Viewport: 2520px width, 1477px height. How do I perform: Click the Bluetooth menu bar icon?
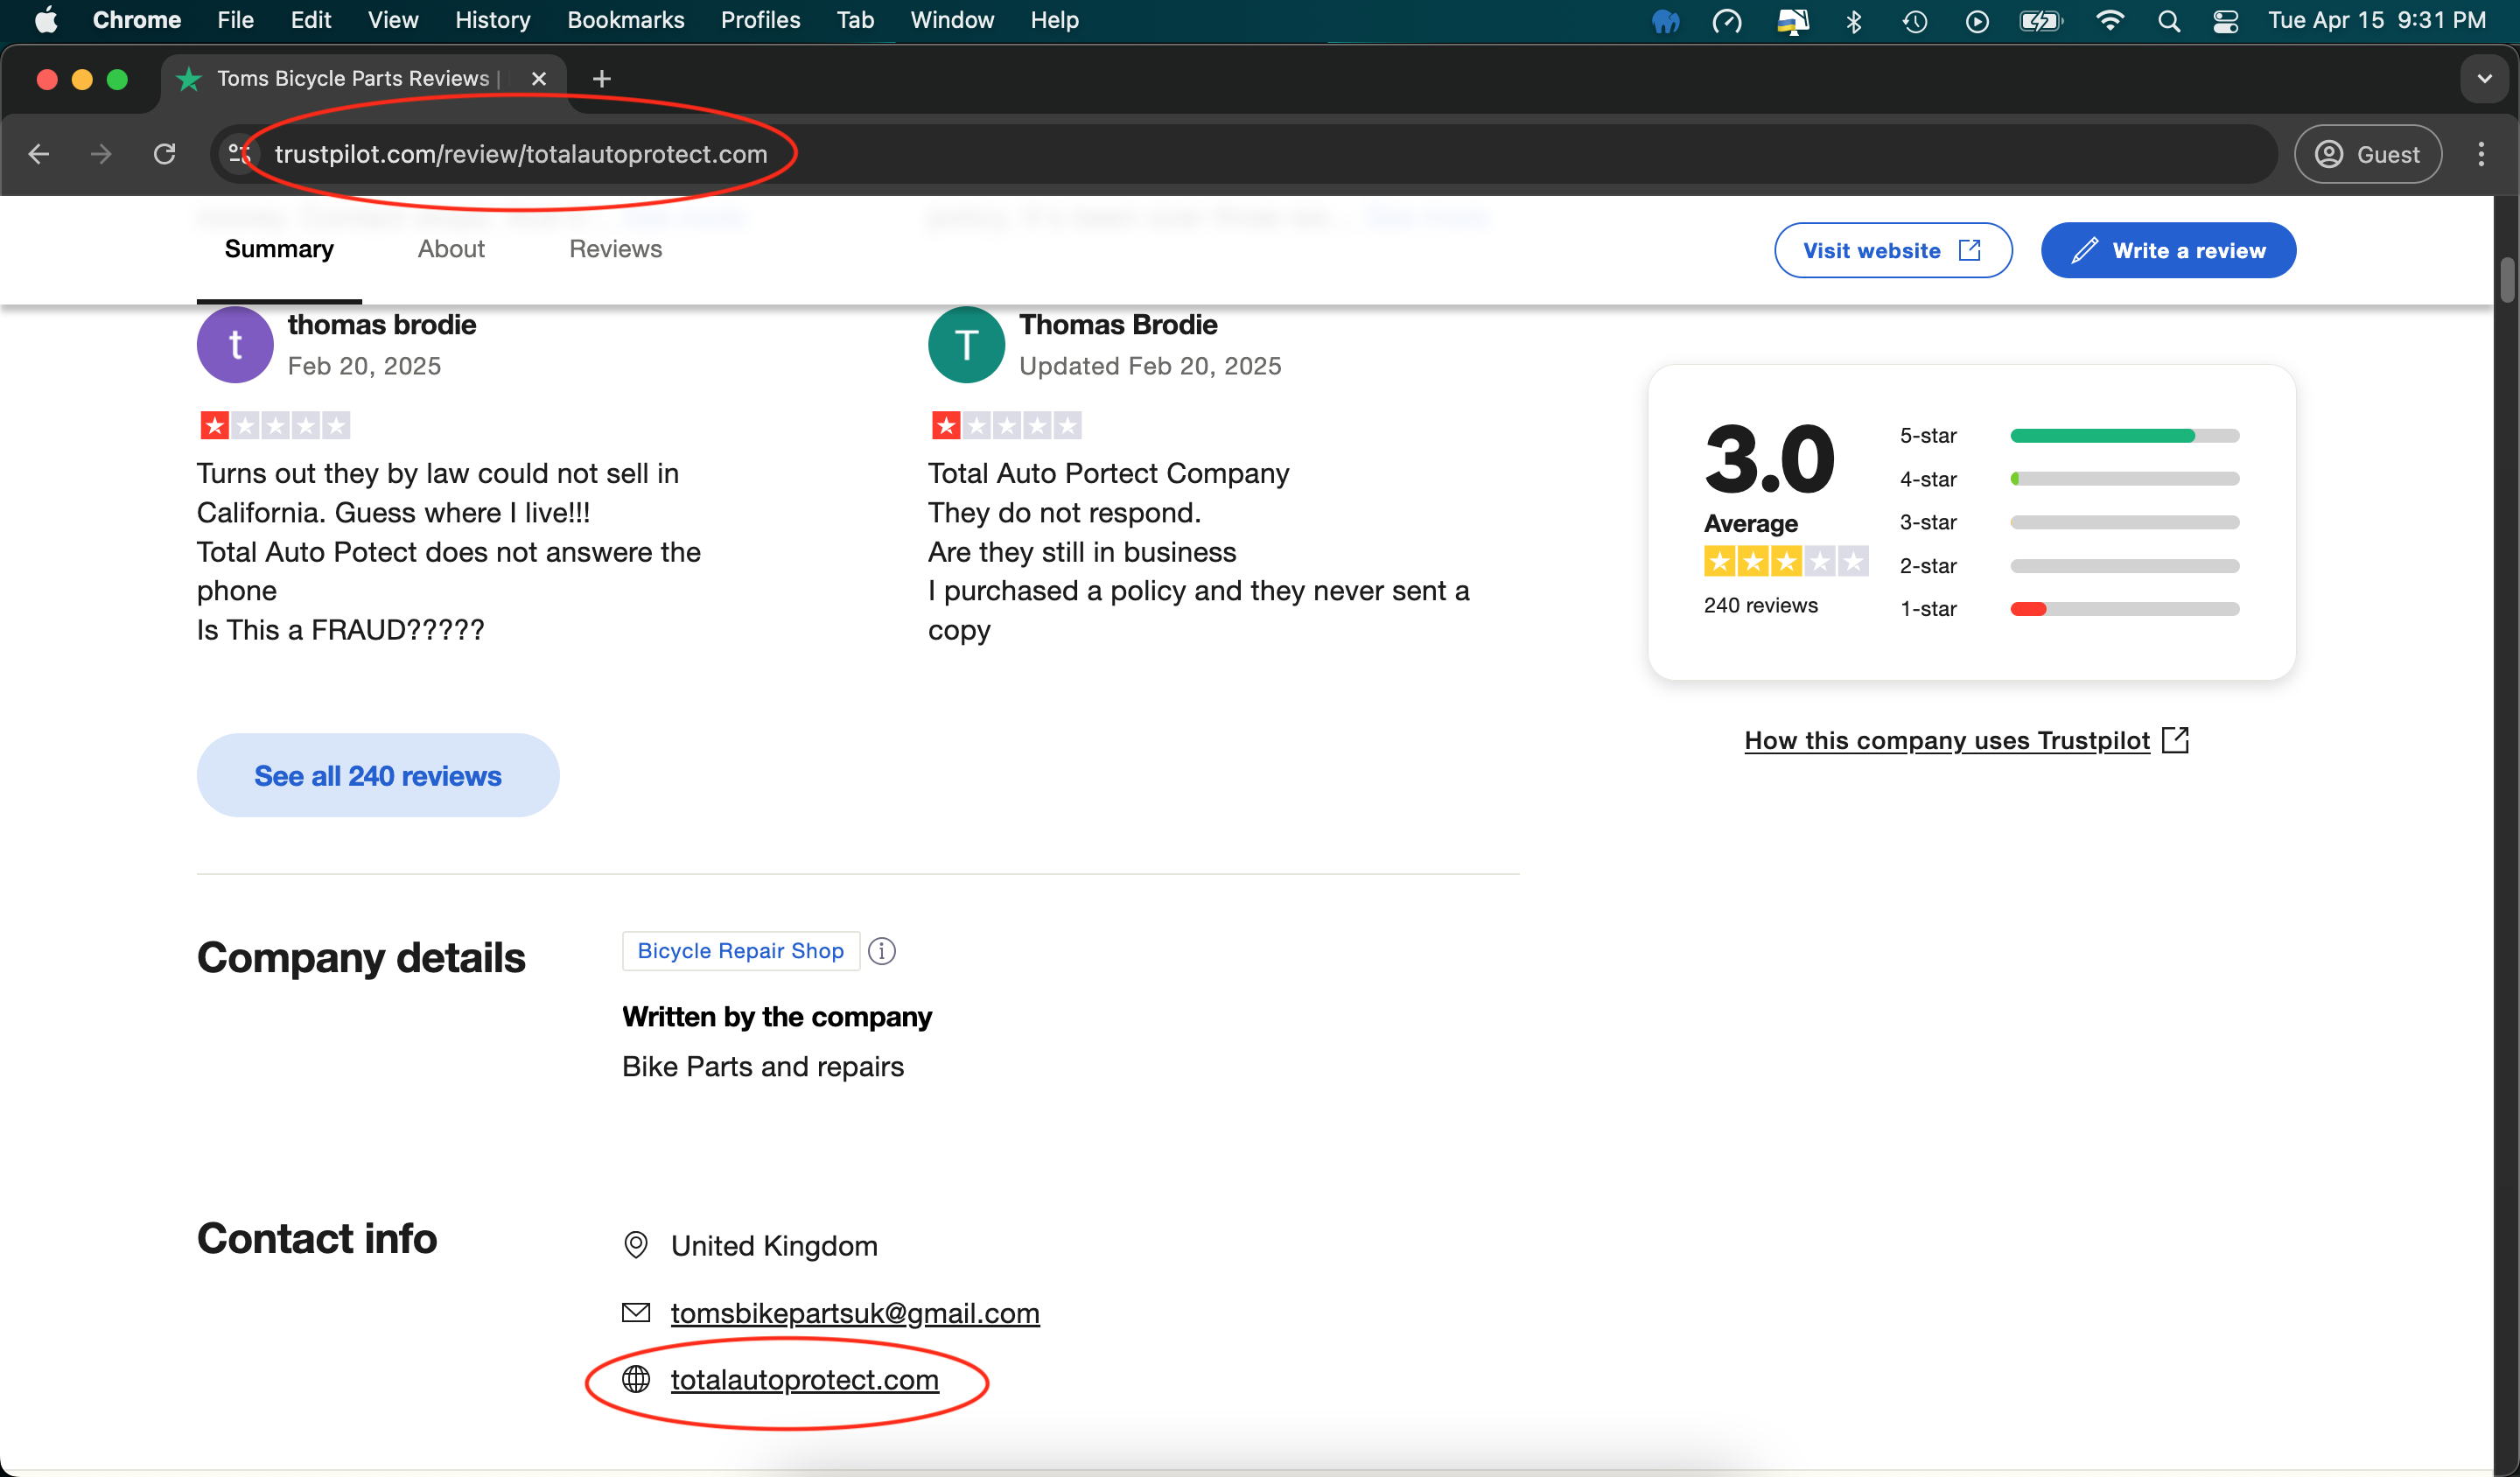1854,21
